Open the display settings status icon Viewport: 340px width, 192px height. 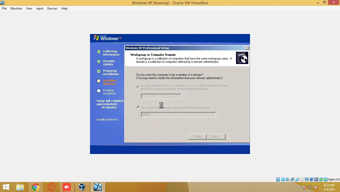pyautogui.click(x=306, y=179)
